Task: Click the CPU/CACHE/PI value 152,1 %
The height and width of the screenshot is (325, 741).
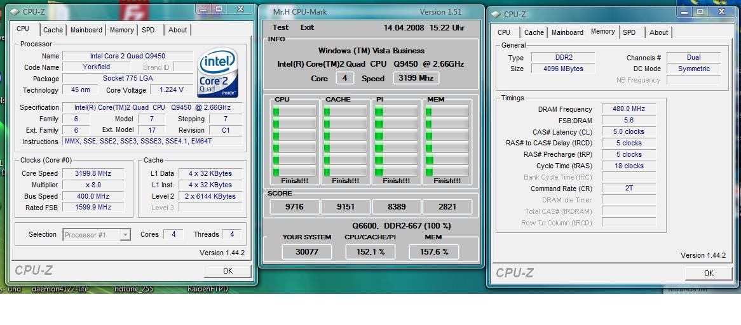Action: pos(370,252)
